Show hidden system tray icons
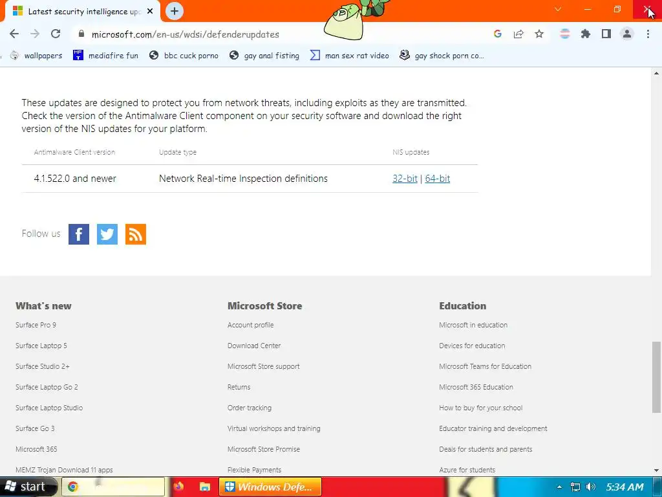 tap(559, 487)
